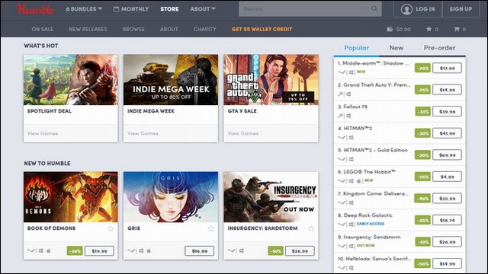Viewport: 488px width, 274px height.
Task: Switch to the Popular tab
Action: pyautogui.click(x=356, y=48)
